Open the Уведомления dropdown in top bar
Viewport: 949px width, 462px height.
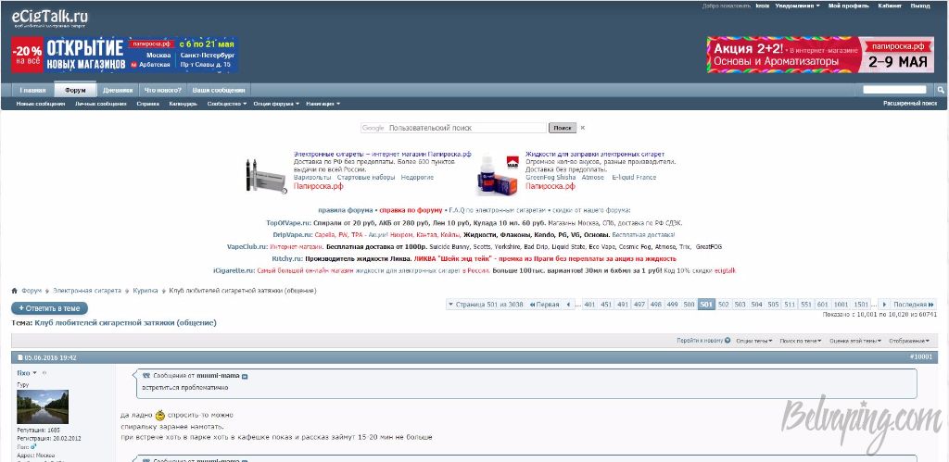pos(798,6)
